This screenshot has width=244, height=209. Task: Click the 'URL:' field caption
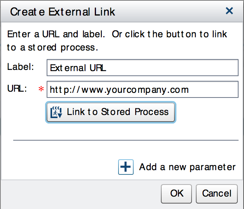coord(17,89)
